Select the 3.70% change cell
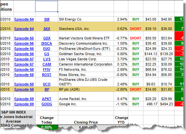186x134 pixels. 121,59
